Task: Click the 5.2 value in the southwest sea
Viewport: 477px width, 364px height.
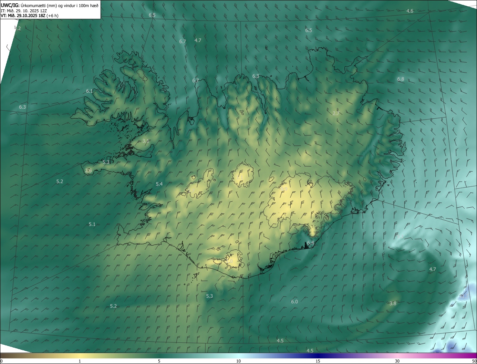Action: tap(113, 306)
